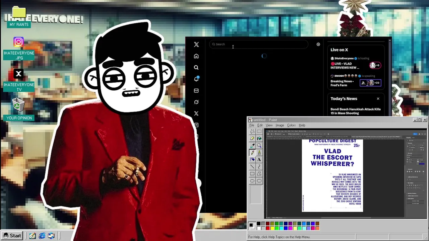Open IHATEEVERYONE TV desktop shortcut

(x=19, y=80)
